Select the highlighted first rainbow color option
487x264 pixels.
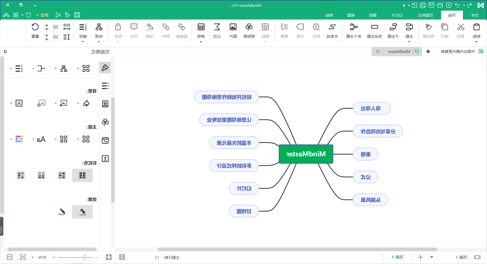pyautogui.click(x=82, y=175)
